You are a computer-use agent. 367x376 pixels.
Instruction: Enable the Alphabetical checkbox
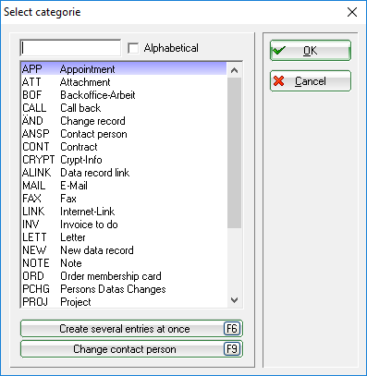(x=133, y=48)
